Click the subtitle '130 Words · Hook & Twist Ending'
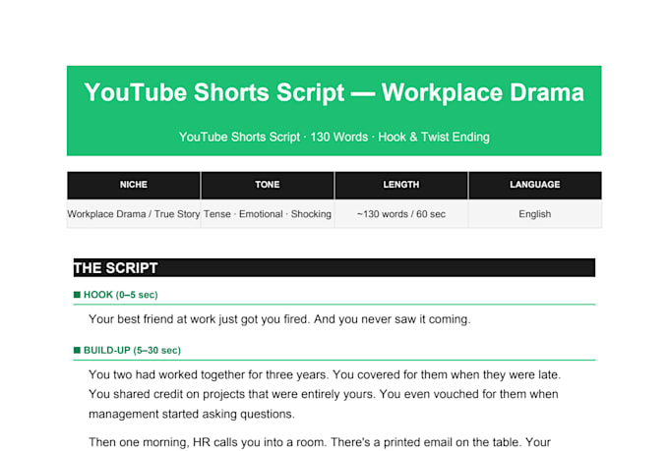 click(x=399, y=137)
